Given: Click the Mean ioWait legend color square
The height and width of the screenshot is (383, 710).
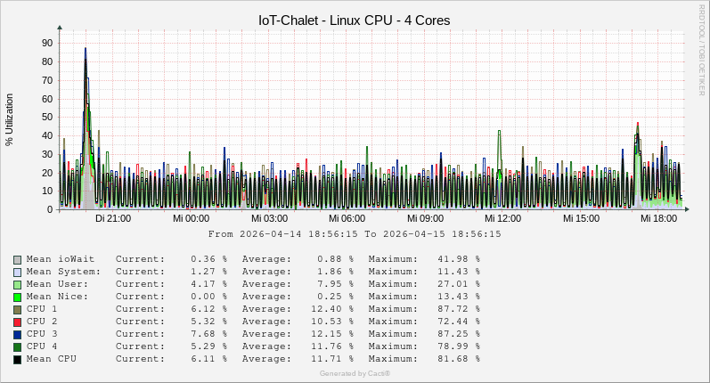Looking at the screenshot, I should (17, 259).
